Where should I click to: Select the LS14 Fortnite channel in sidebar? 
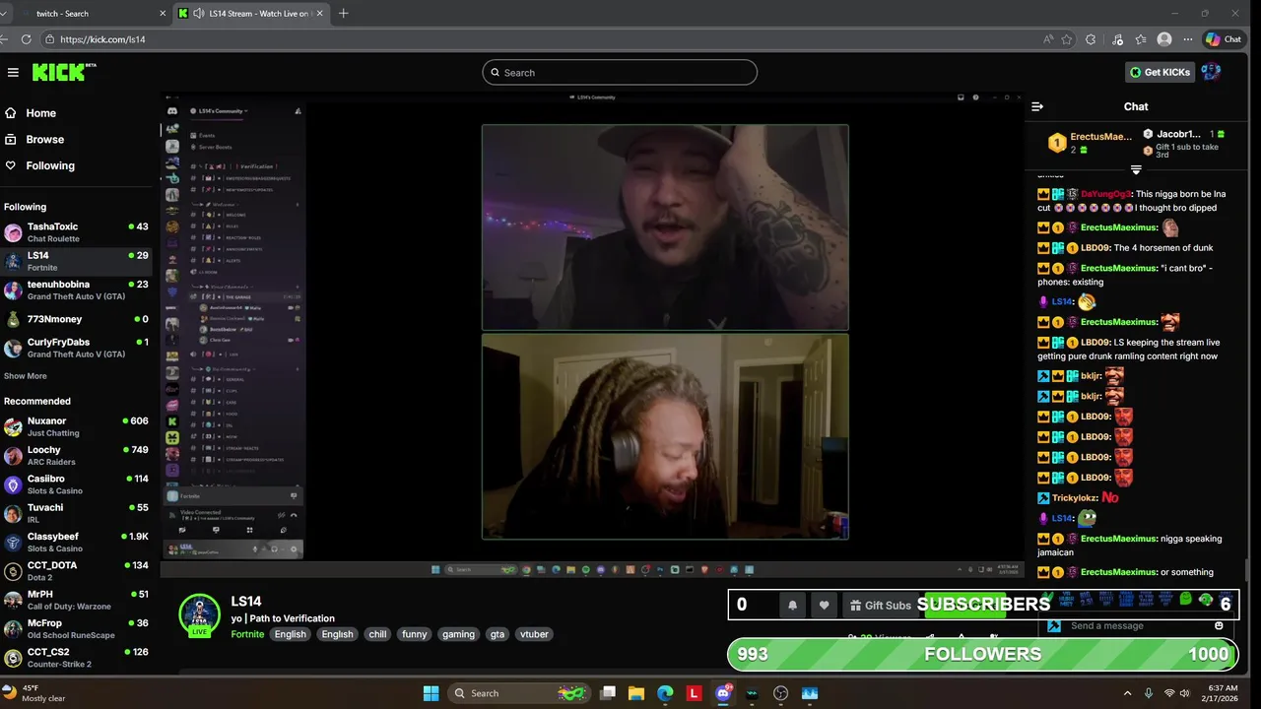point(77,261)
